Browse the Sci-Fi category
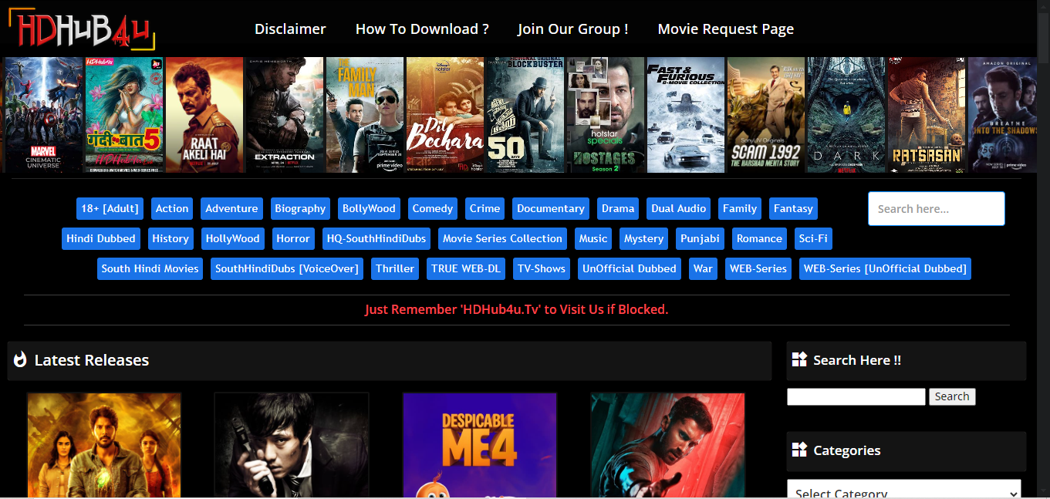 (x=813, y=238)
